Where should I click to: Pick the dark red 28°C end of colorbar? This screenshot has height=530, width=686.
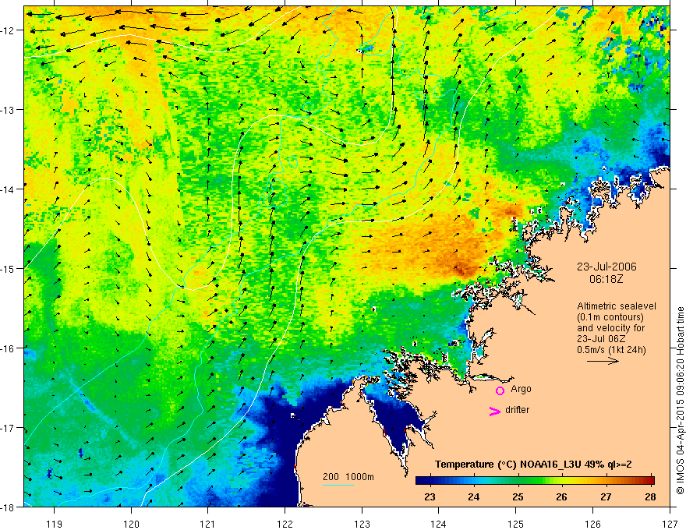point(649,481)
